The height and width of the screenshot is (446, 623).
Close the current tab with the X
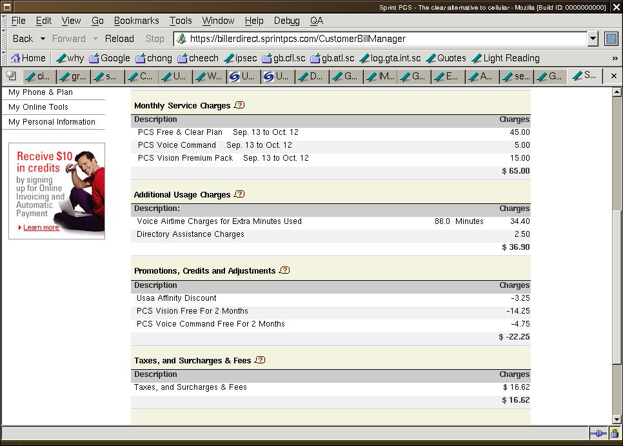point(613,76)
